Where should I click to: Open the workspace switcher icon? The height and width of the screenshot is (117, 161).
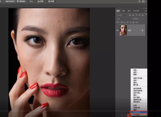[143, 2]
